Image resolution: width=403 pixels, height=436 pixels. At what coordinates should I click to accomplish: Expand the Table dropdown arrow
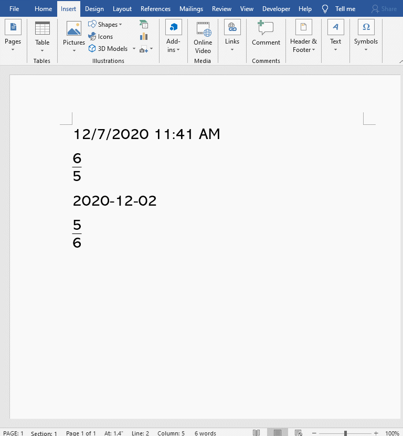(x=43, y=50)
